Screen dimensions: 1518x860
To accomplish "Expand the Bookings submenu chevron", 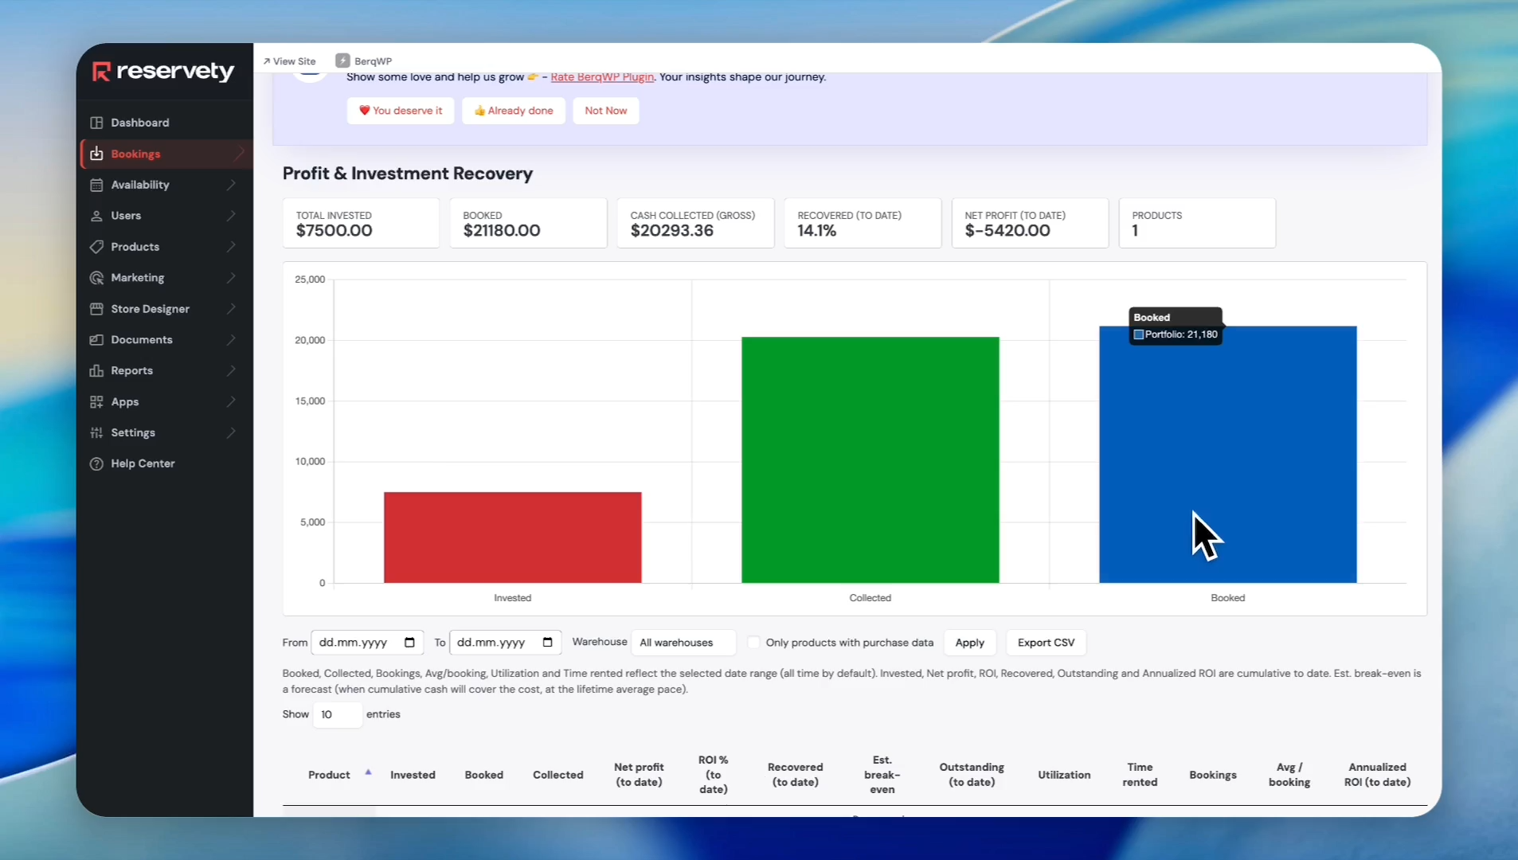I will (x=238, y=154).
